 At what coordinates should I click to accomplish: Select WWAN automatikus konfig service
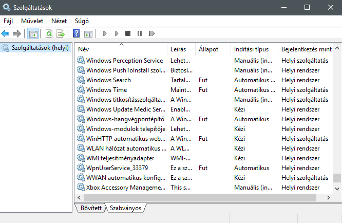126,178
